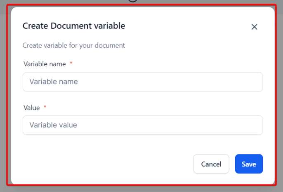Save the new document variable
The image size is (283, 192).
pyautogui.click(x=249, y=164)
